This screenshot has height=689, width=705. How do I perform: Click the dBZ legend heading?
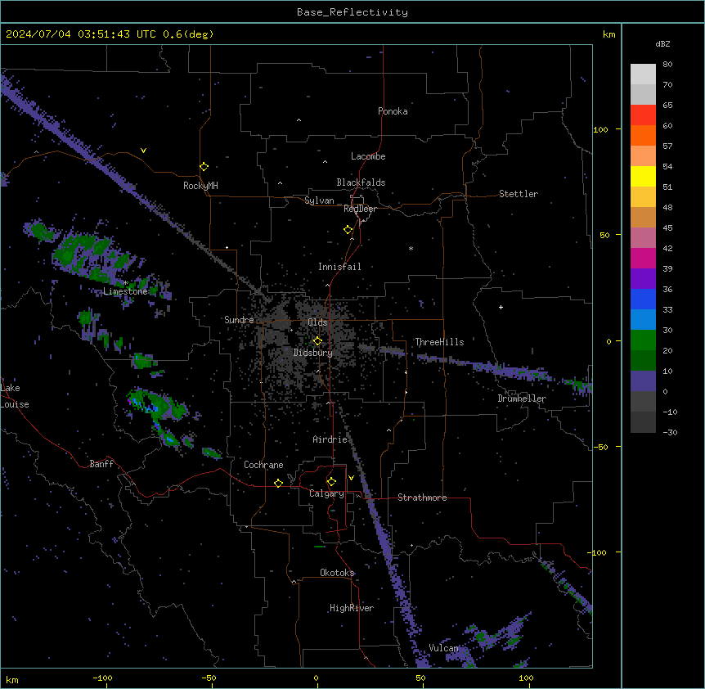[662, 44]
